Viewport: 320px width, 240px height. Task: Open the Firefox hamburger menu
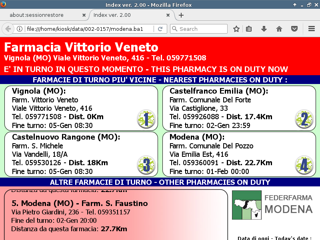point(312,29)
